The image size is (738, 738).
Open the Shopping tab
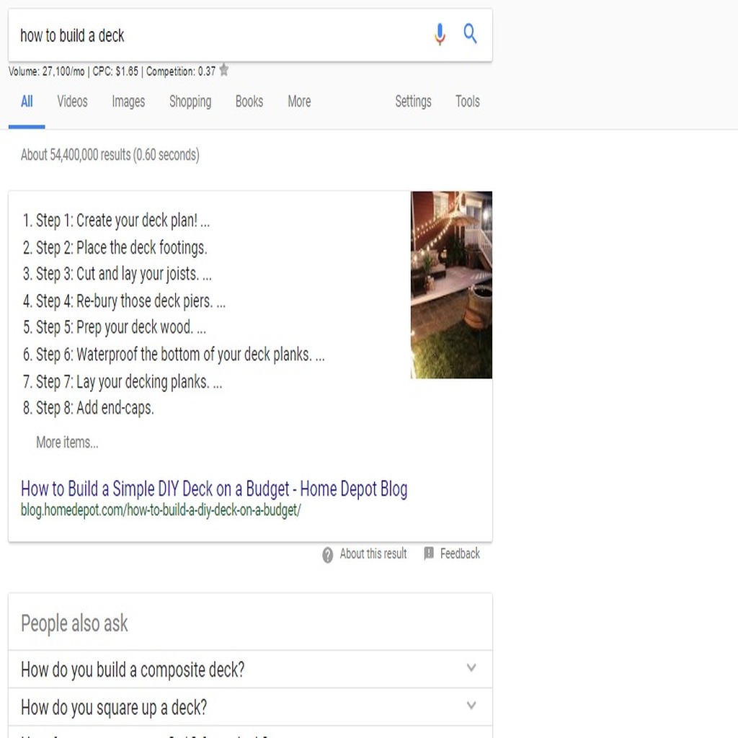(190, 102)
